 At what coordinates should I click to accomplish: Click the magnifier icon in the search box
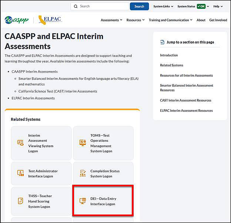(x=76, y=6)
